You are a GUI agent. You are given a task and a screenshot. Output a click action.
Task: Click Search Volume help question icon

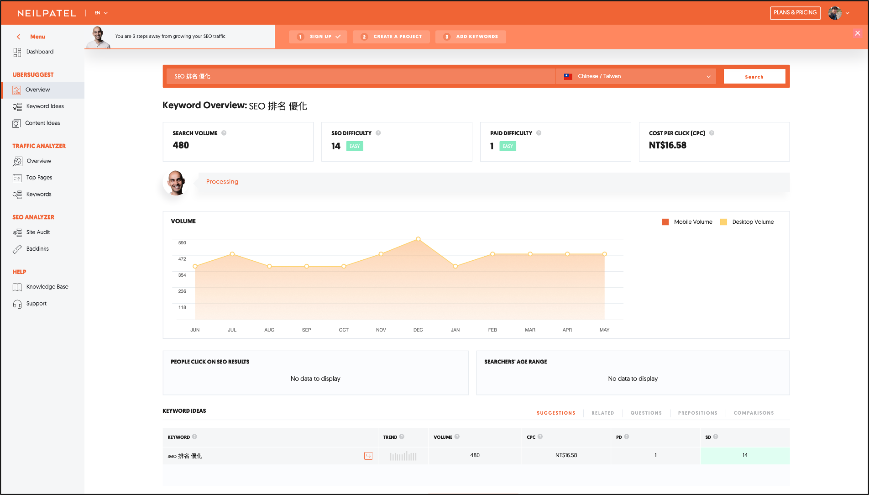pos(224,133)
